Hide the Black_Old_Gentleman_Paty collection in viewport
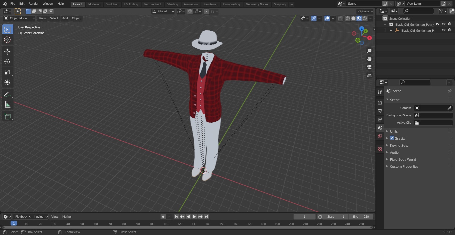 (444, 24)
